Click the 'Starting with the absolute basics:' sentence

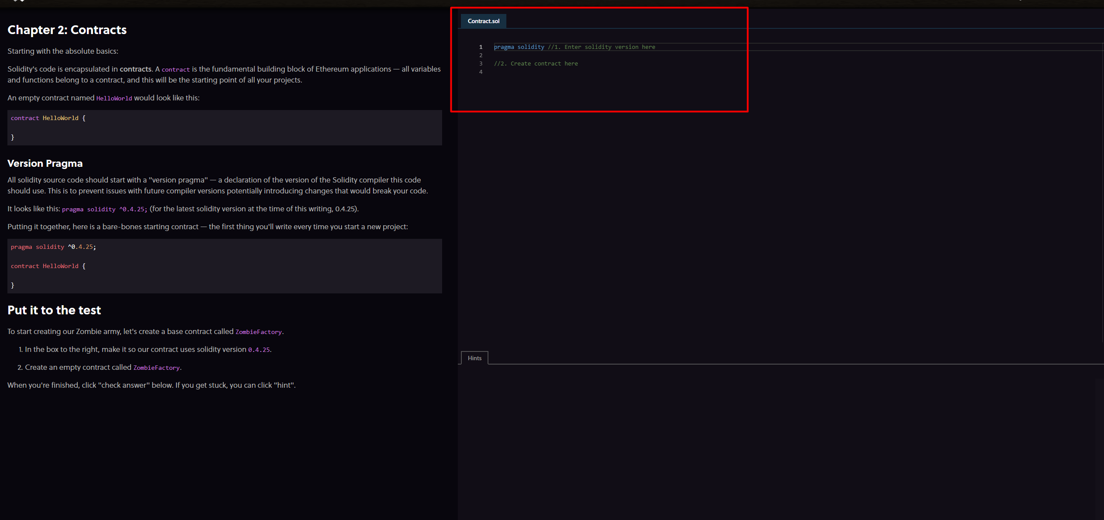[63, 51]
